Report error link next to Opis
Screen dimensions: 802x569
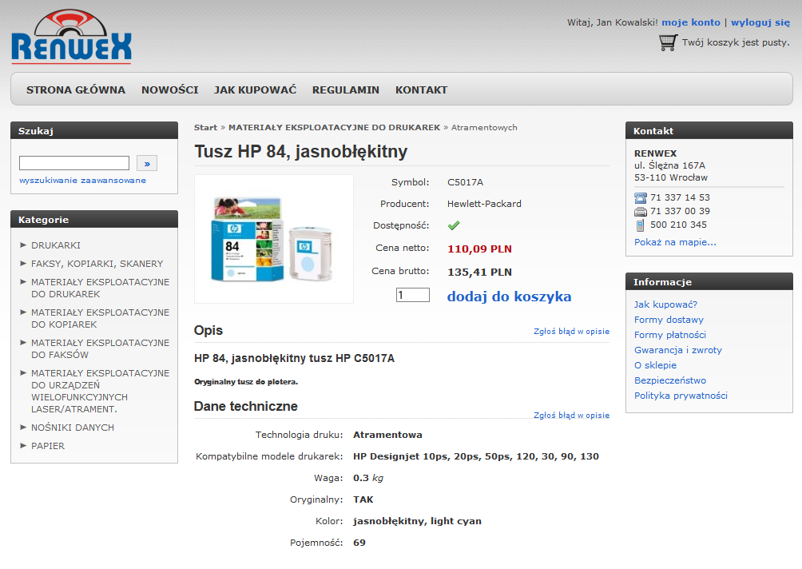coord(571,332)
